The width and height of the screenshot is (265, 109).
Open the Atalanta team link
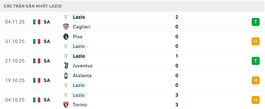(x=82, y=76)
